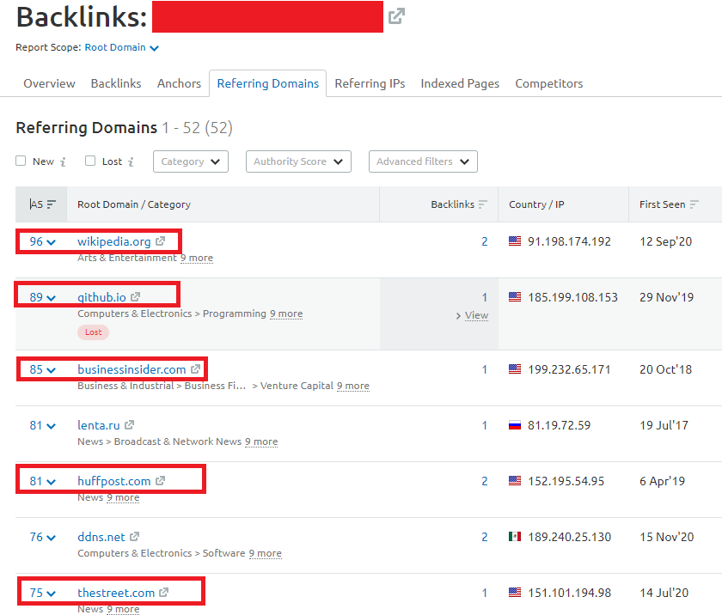Open the huffpost.com domain link
The image size is (722, 615).
pos(113,481)
